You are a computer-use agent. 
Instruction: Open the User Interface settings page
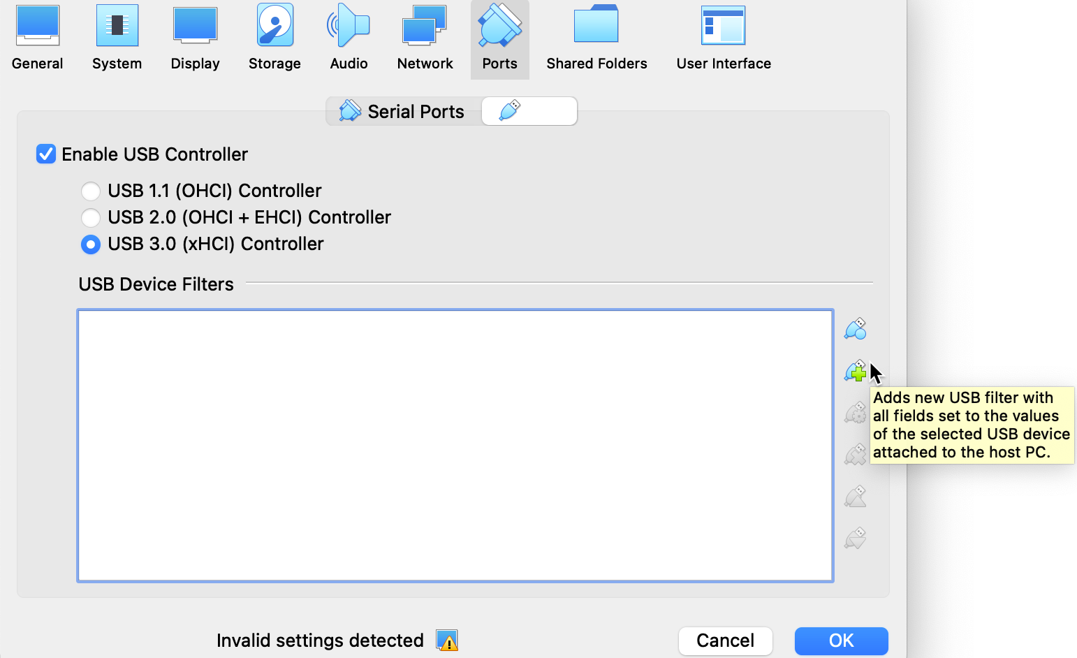(x=723, y=35)
